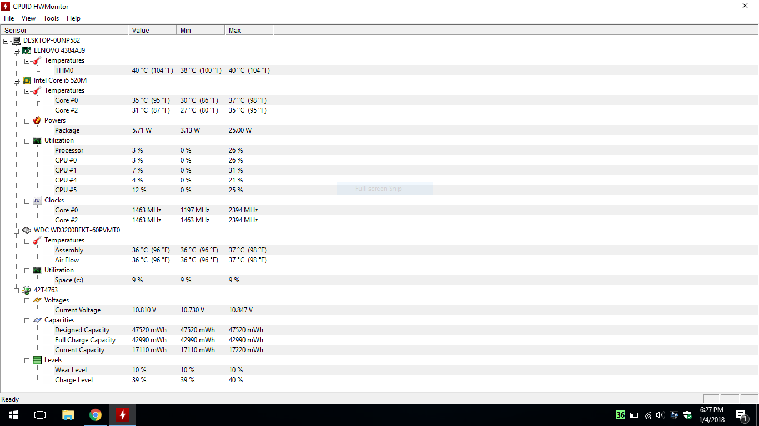This screenshot has width=759, height=426.
Task: Open the Tools menu
Action: click(51, 18)
